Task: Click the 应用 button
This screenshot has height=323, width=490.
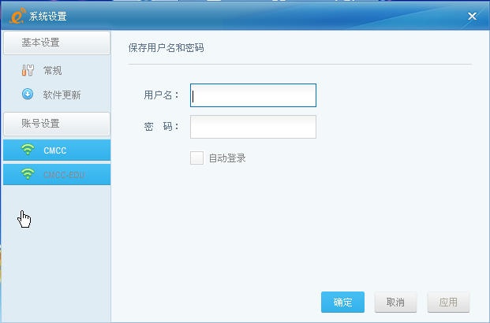Action: pos(448,303)
